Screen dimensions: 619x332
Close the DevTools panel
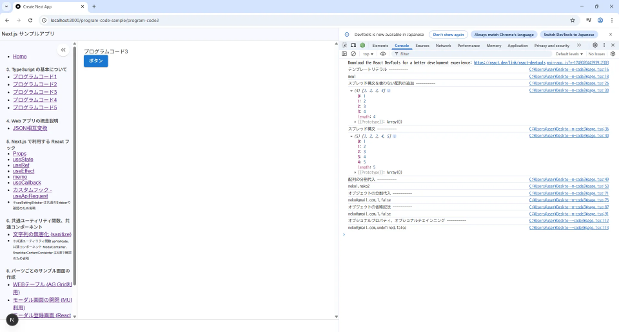(613, 45)
